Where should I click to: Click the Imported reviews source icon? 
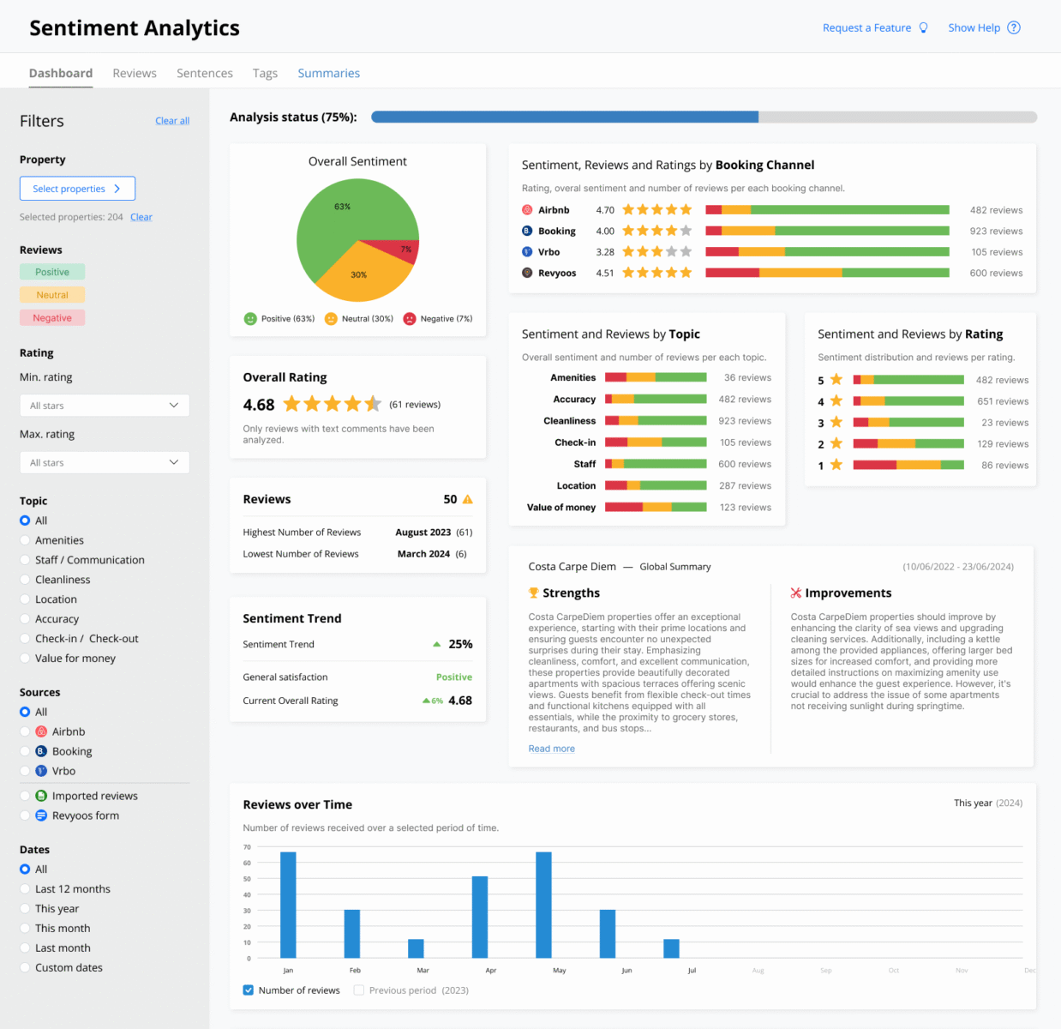coord(41,796)
